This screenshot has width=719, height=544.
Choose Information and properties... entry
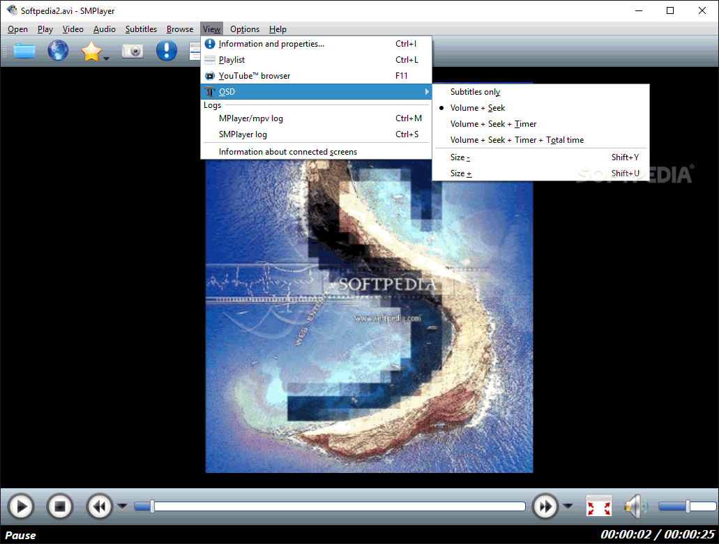click(317, 44)
